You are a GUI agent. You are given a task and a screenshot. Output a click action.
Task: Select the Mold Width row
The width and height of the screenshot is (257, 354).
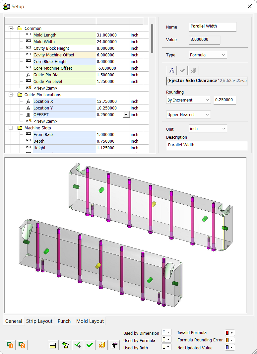pyautogui.click(x=77, y=41)
